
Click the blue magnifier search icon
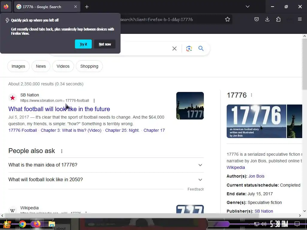201,48
